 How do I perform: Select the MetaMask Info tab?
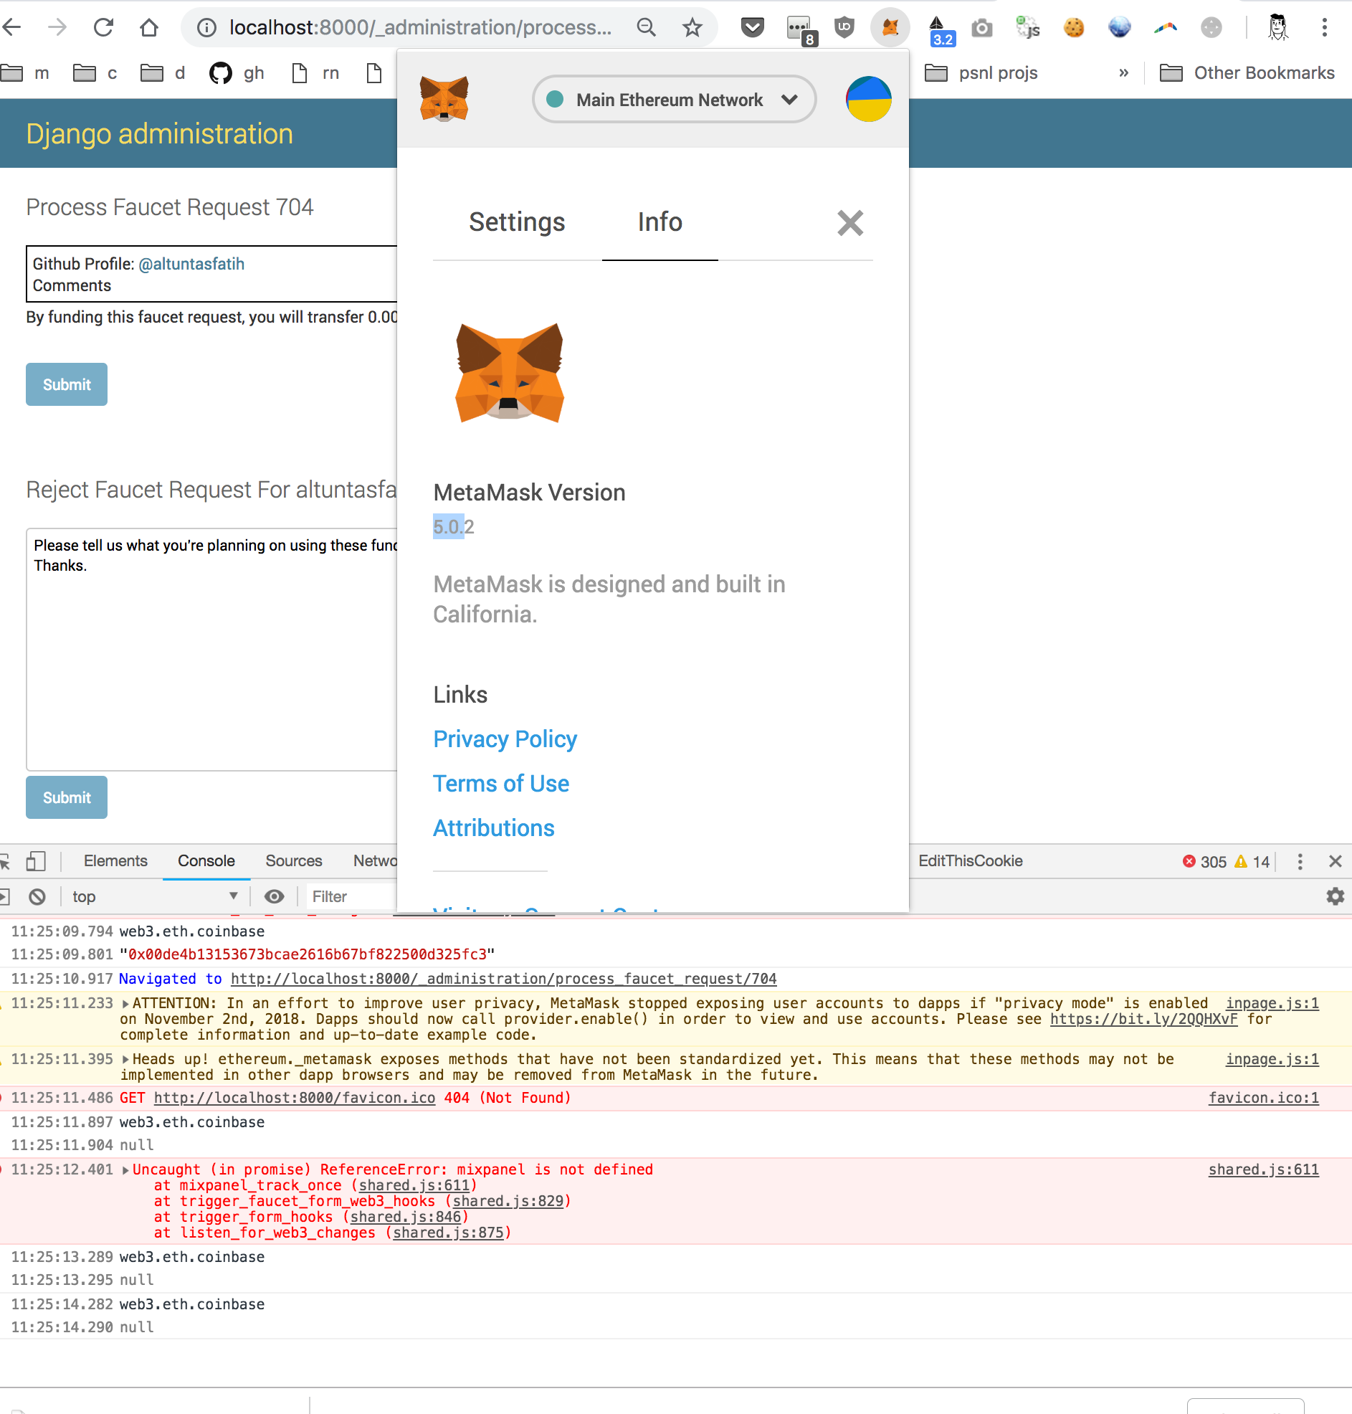(660, 222)
